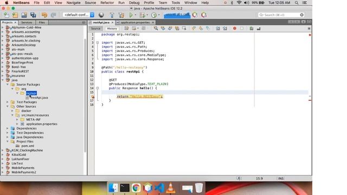
Task: Expand the Test Packages node
Action: coord(8,102)
